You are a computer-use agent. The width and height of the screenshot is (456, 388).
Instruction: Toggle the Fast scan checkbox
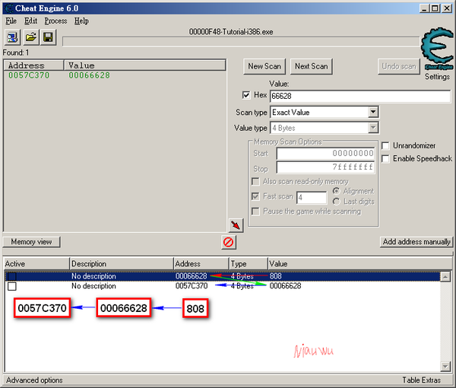[255, 196]
